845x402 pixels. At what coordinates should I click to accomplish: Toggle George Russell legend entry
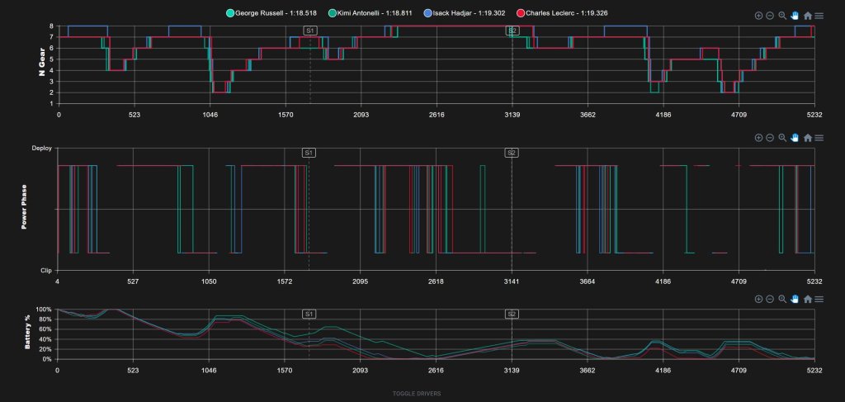point(271,13)
